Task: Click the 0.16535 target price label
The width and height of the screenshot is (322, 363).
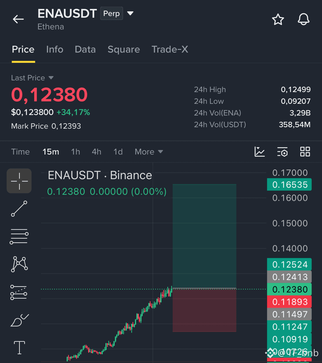Action: pyautogui.click(x=289, y=185)
